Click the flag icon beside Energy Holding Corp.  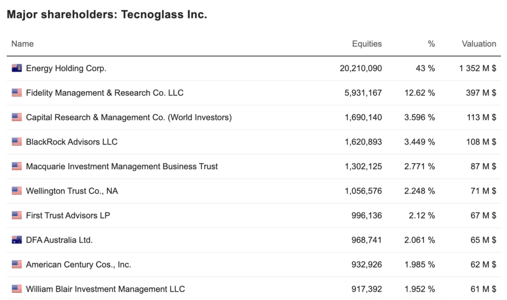[17, 68]
